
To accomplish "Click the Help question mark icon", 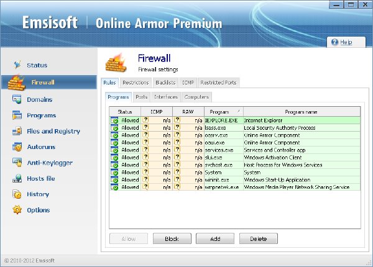I will [x=334, y=42].
